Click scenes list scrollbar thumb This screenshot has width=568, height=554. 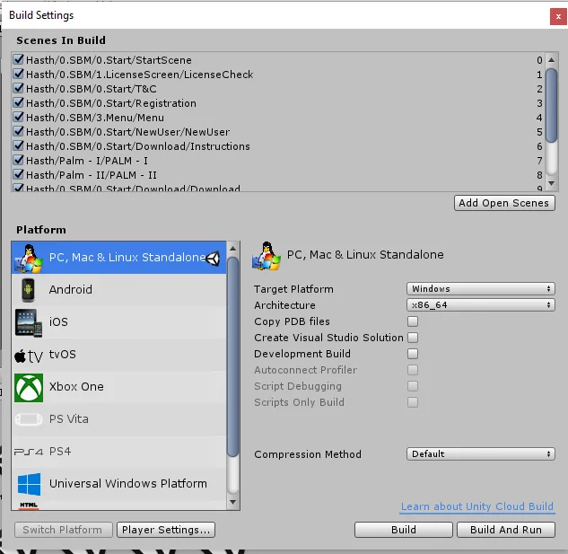click(x=551, y=105)
